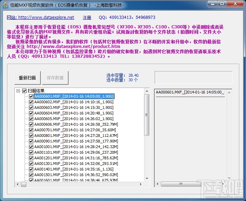Screen dimensions: 246x201
Task: Select row AA000606.MXF_[2014-01-16 14:26:58_352.79M]
Action: (x=76, y=124)
